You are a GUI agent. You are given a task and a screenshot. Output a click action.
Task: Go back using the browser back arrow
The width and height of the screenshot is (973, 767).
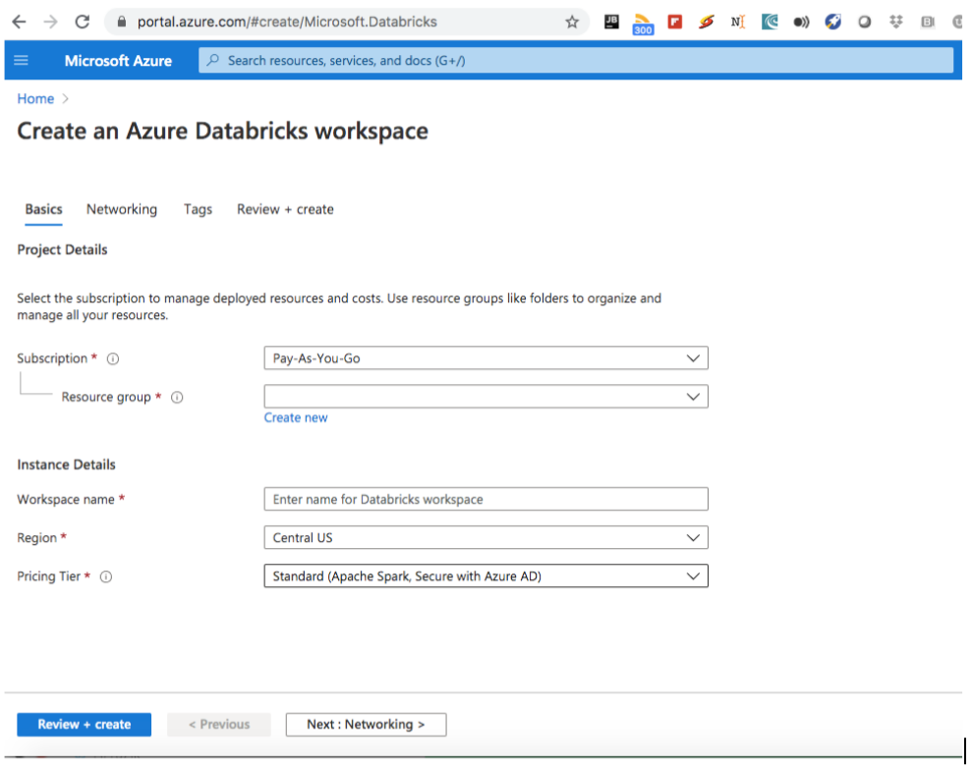(20, 23)
